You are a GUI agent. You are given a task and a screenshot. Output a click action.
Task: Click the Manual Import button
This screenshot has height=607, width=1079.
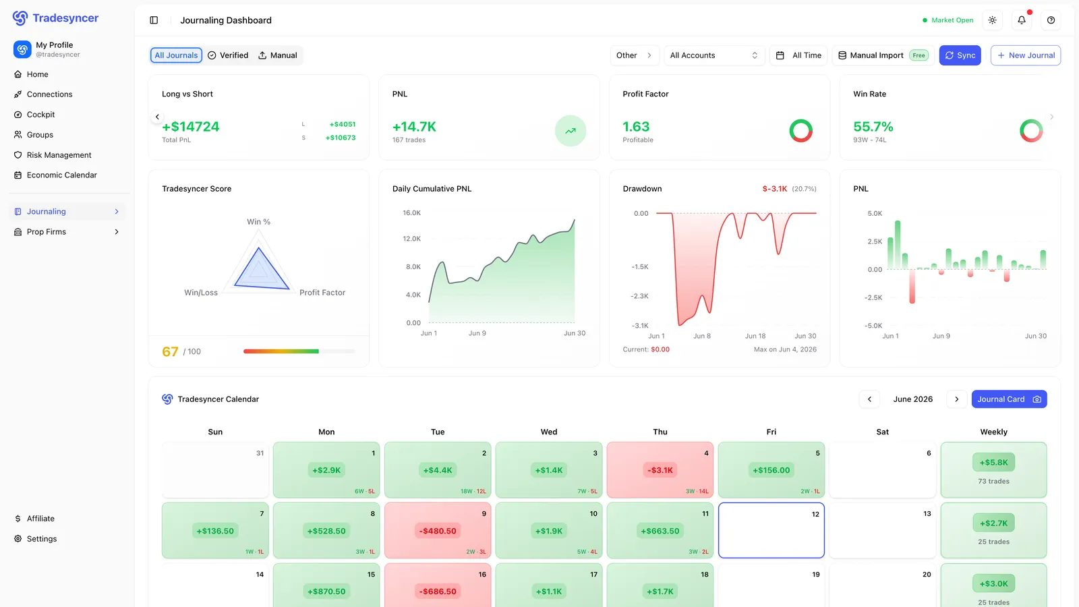883,55
